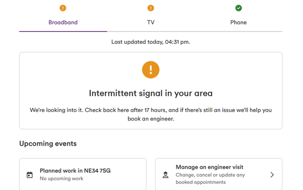The image size is (303, 190).
Task: Click the orange warning icon above TV
Action: 150,8
